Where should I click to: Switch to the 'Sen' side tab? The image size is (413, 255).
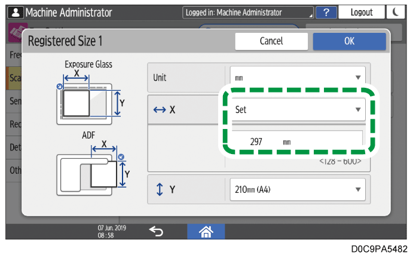[14, 102]
